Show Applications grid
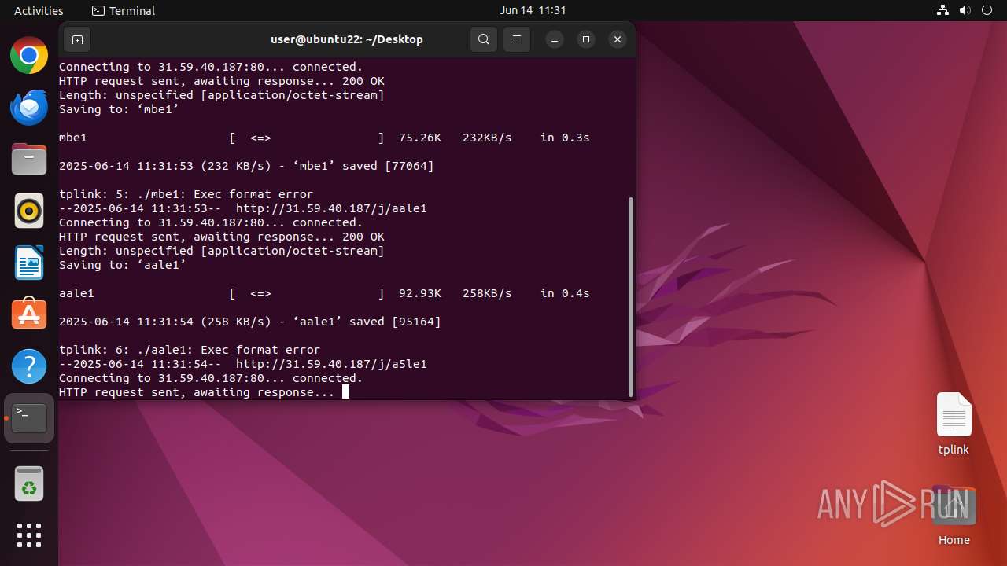 (x=29, y=535)
